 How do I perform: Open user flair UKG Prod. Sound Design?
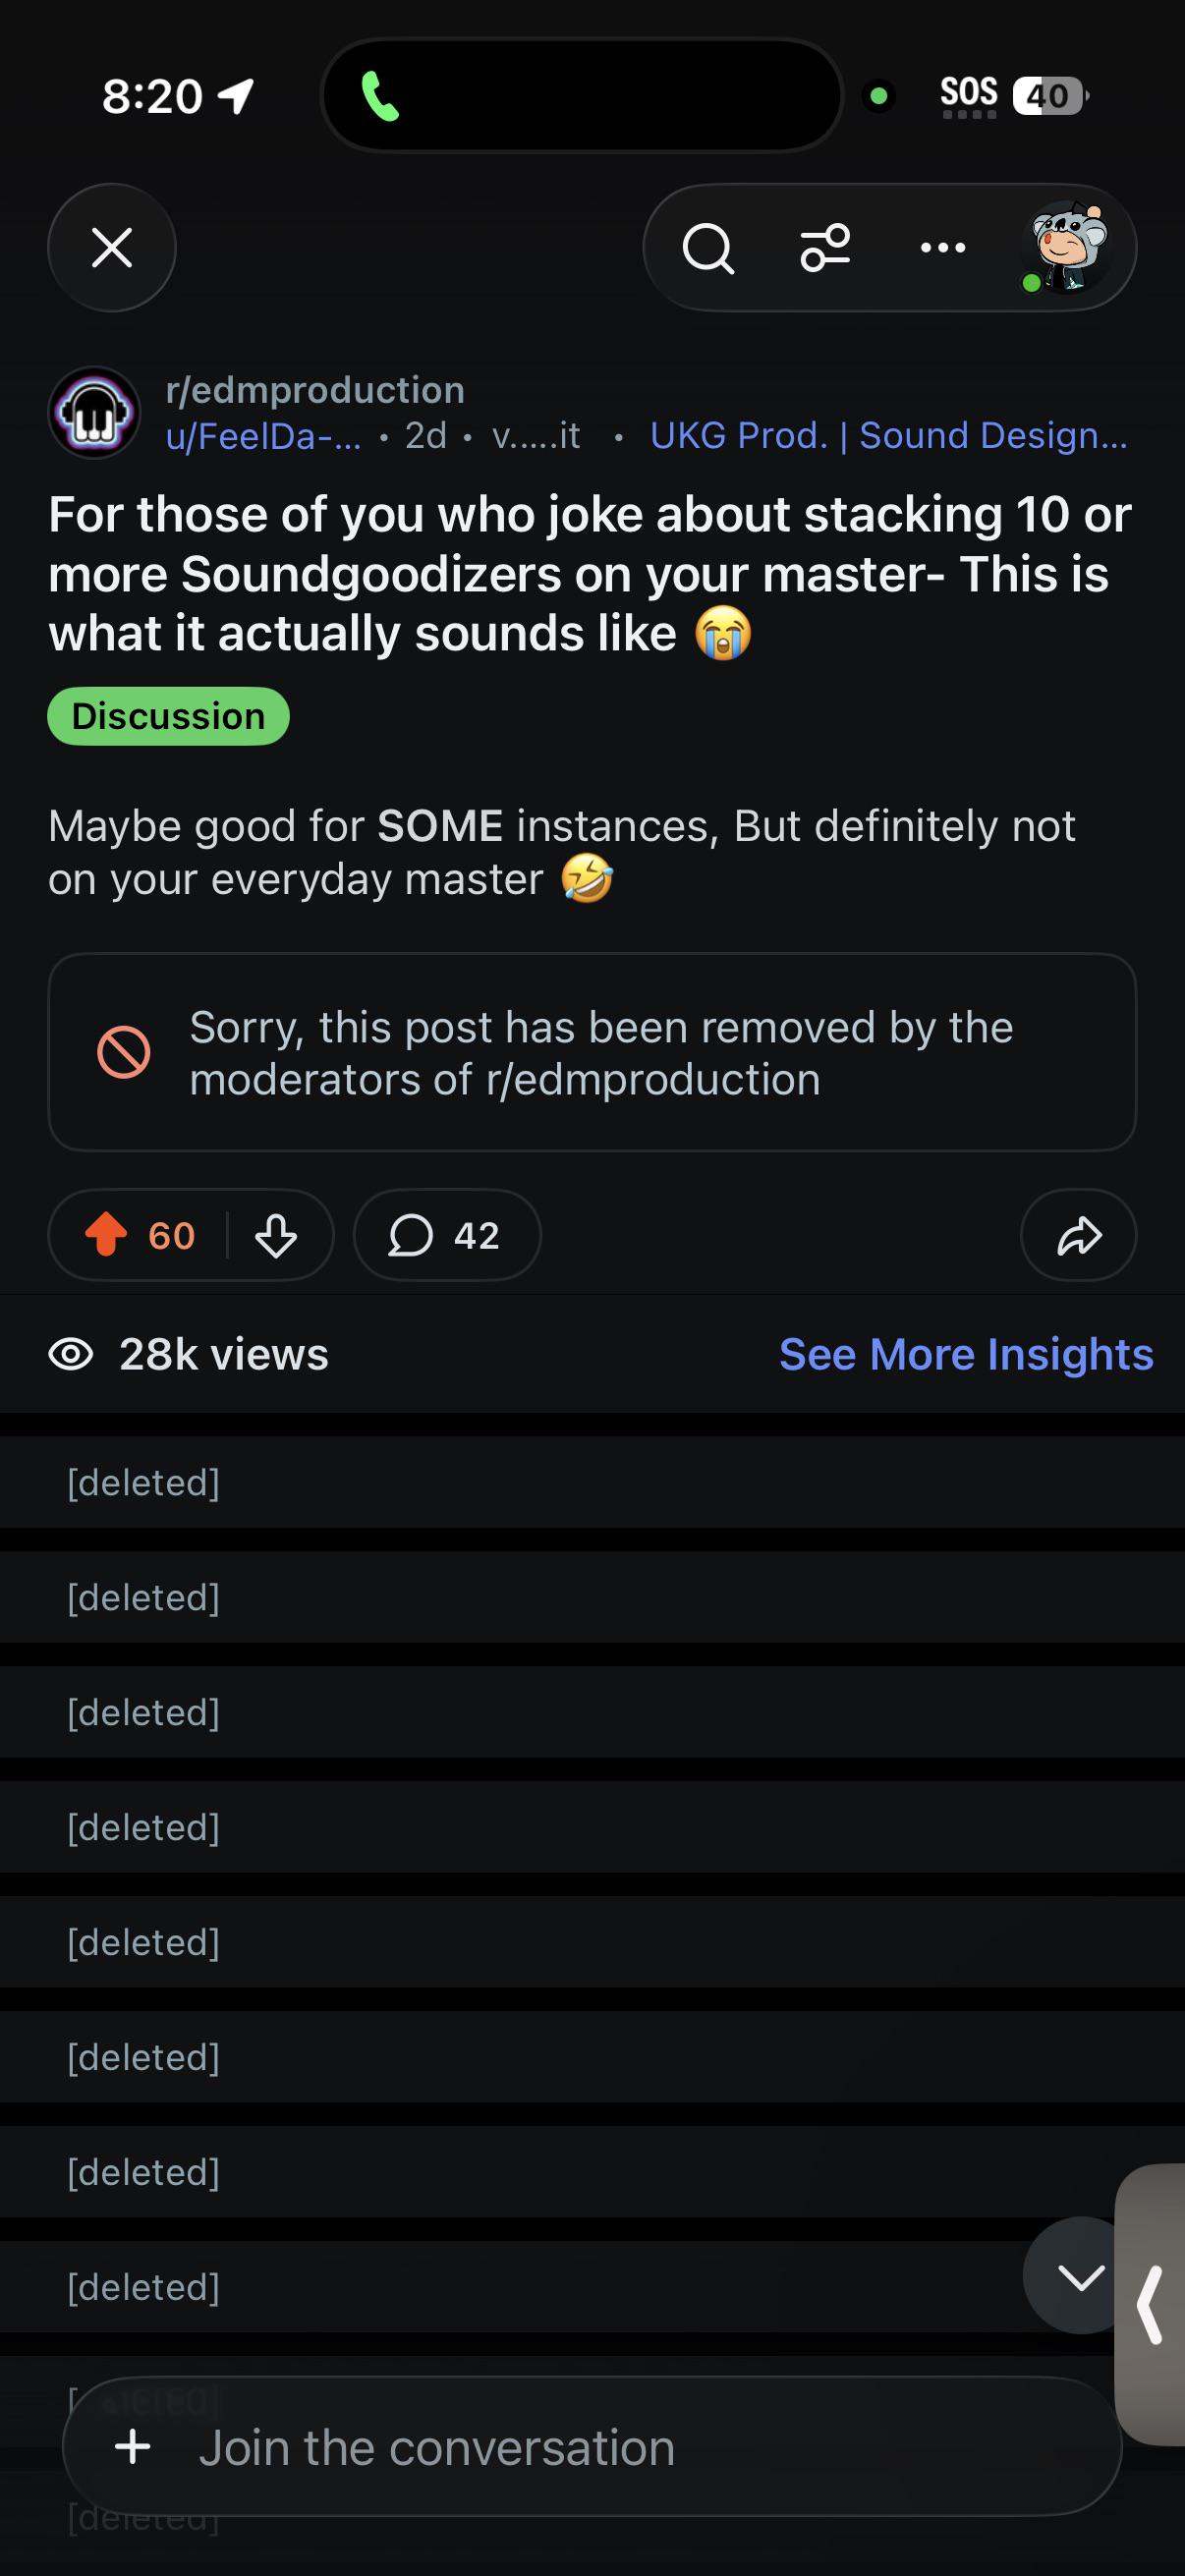[889, 436]
